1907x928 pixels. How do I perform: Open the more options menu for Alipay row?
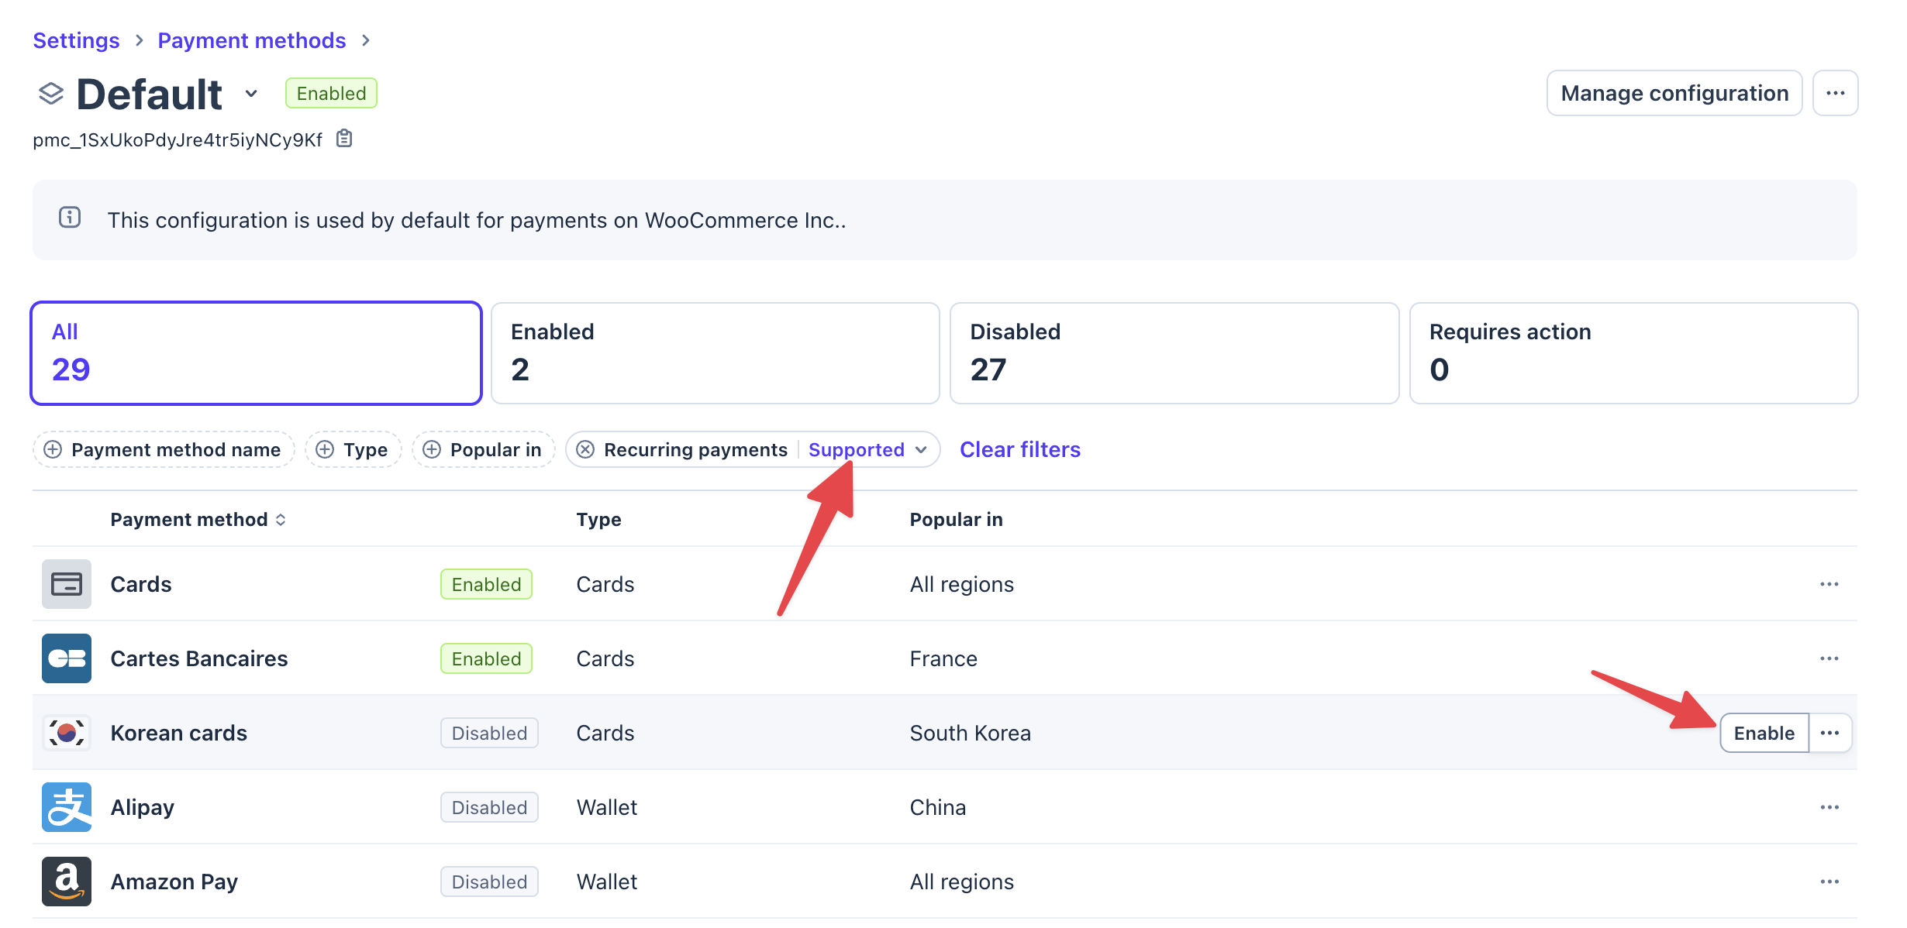tap(1829, 807)
